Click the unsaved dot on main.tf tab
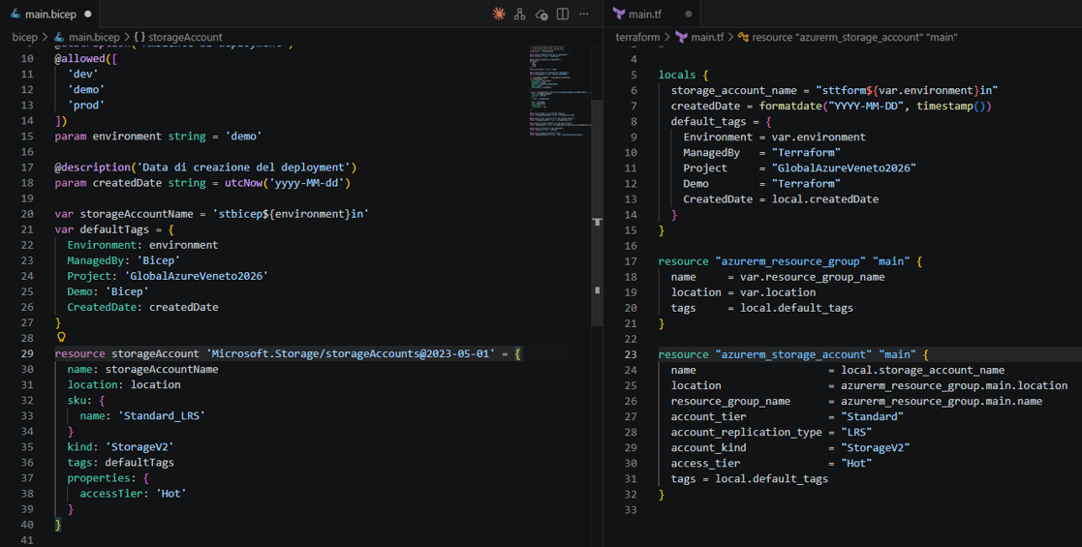Image resolution: width=1082 pixels, height=547 pixels. [x=688, y=14]
